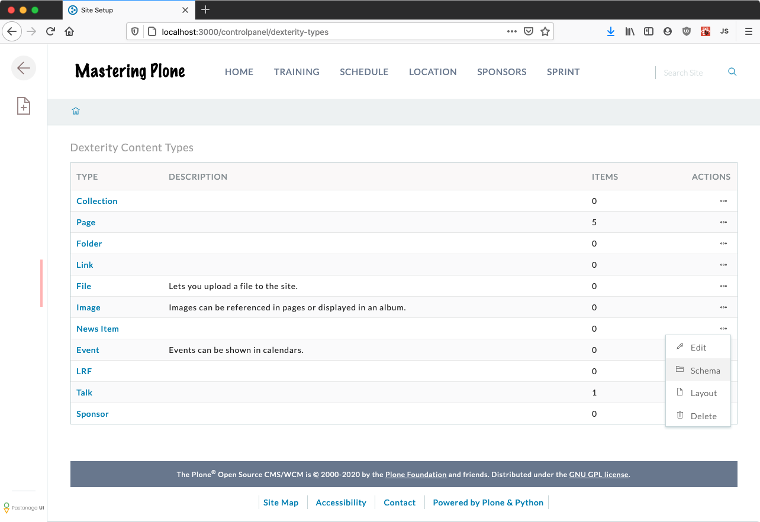The height and width of the screenshot is (522, 760).
Task: Click the search magnifier icon
Action: (732, 72)
